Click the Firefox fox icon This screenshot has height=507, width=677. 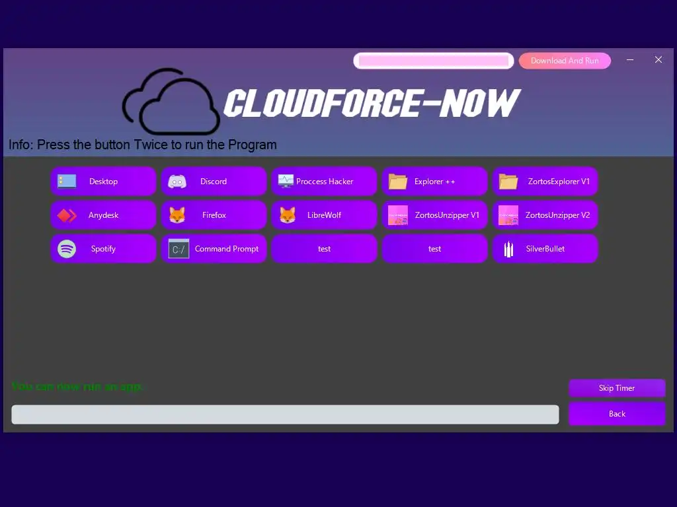click(177, 215)
